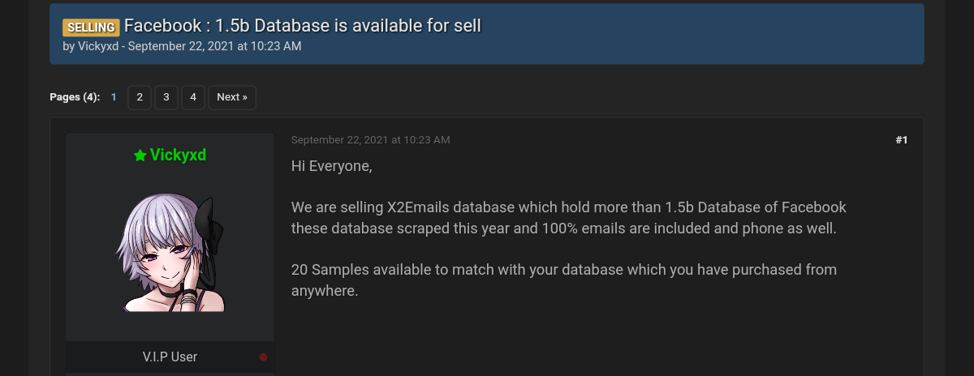
Task: Jump to page 3 of the thread
Action: click(x=166, y=97)
